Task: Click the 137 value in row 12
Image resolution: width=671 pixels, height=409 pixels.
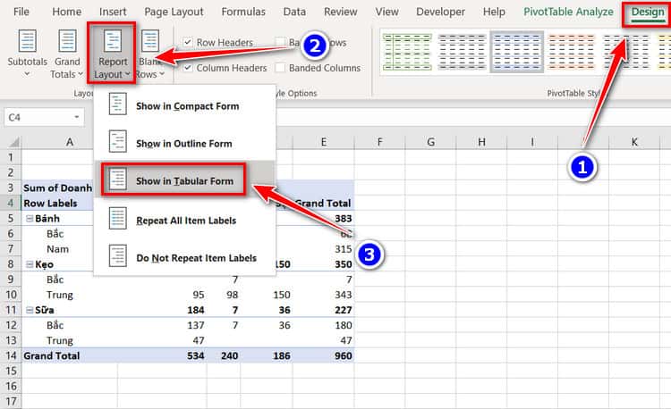Action: click(x=196, y=325)
